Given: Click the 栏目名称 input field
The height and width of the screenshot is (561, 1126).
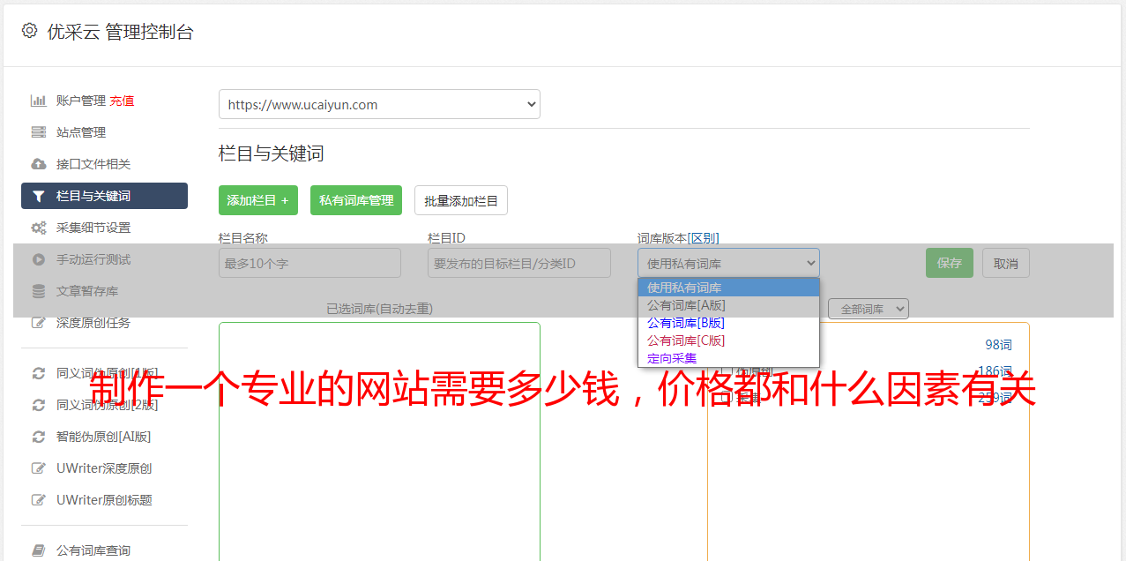Looking at the screenshot, I should [309, 263].
